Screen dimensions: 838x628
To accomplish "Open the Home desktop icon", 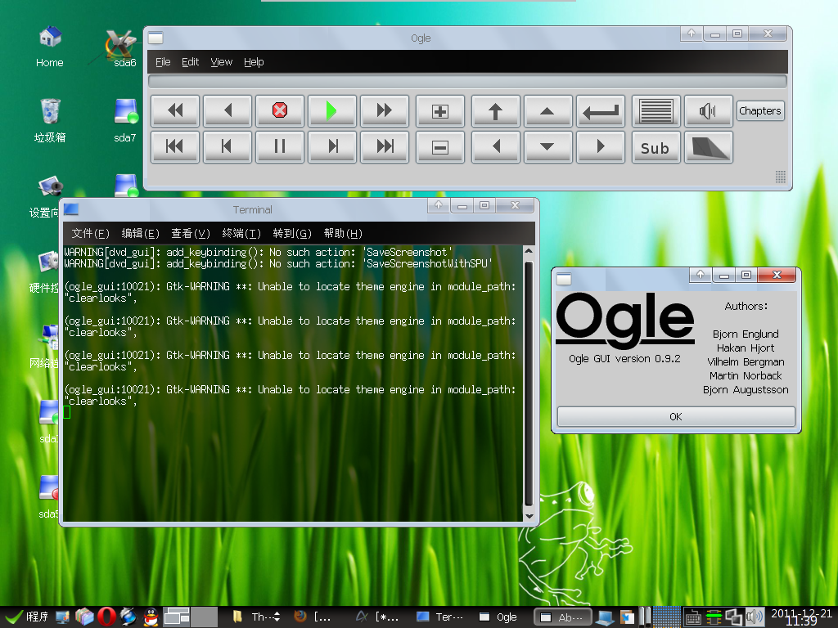I will [x=50, y=47].
